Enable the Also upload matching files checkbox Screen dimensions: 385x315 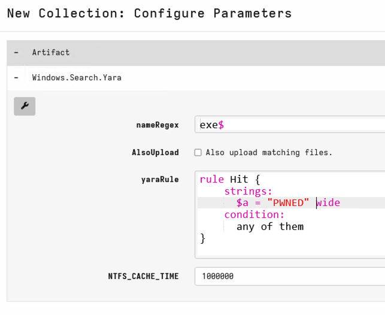pyautogui.click(x=198, y=153)
